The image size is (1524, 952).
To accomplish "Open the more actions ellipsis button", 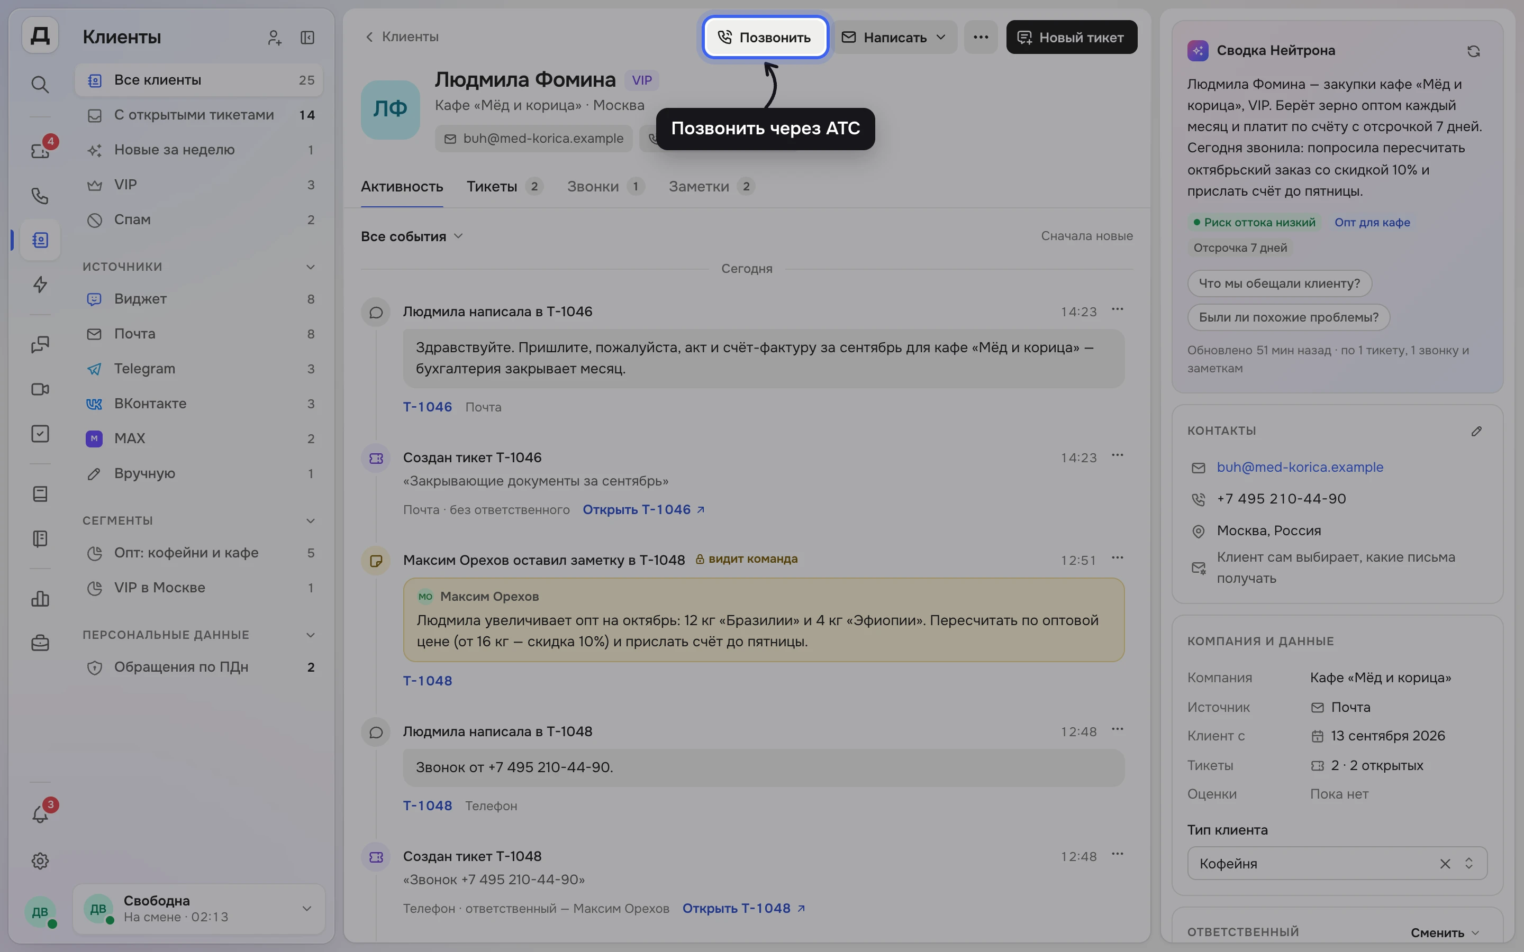I will coord(981,37).
